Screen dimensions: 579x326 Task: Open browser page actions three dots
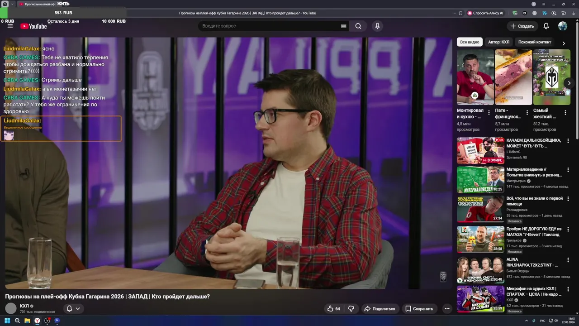453,13
